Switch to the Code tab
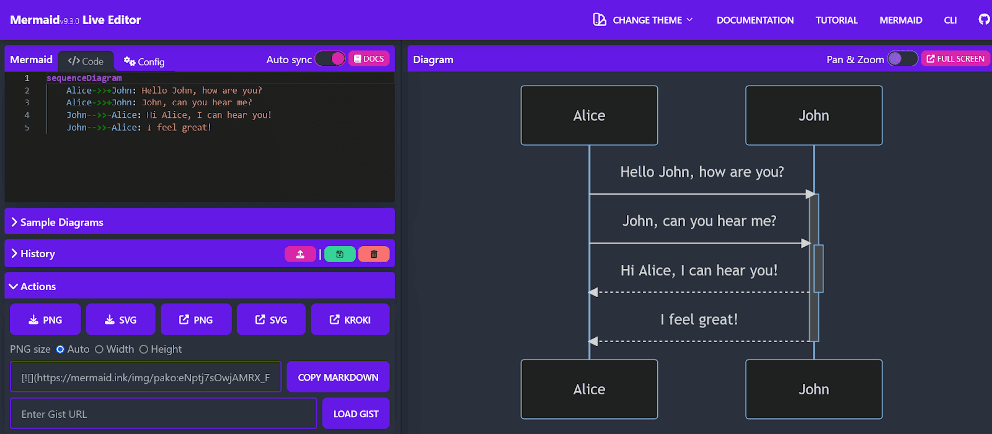The width and height of the screenshot is (992, 434). pyautogui.click(x=86, y=61)
